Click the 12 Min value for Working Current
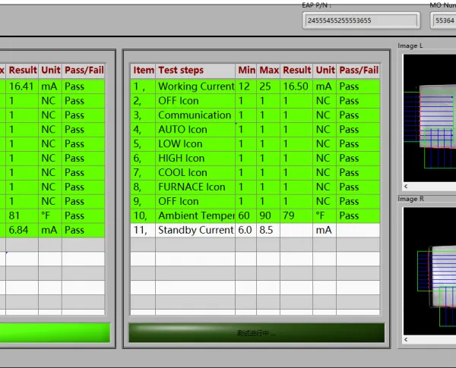This screenshot has width=456, height=368. coord(246,86)
